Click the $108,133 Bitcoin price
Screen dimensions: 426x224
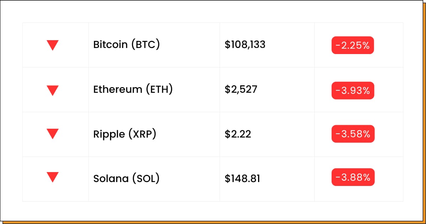tap(245, 45)
